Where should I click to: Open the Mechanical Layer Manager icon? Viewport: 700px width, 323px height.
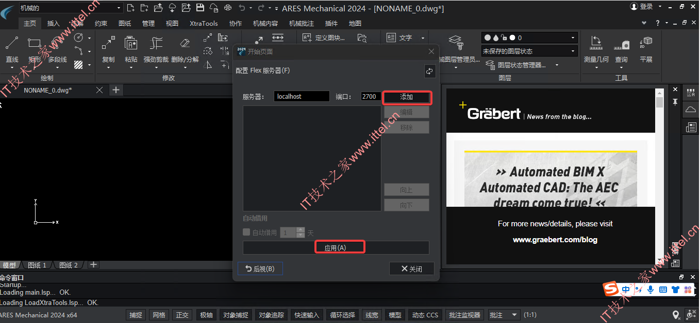tap(455, 42)
